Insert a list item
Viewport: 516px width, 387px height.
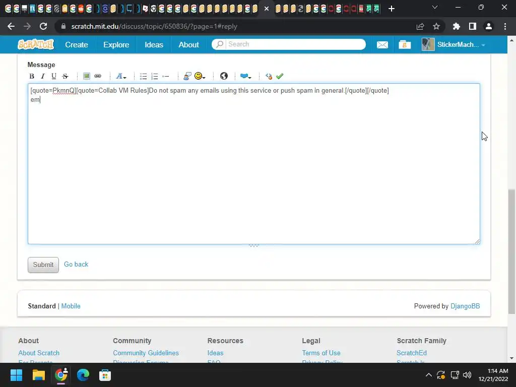[165, 76]
